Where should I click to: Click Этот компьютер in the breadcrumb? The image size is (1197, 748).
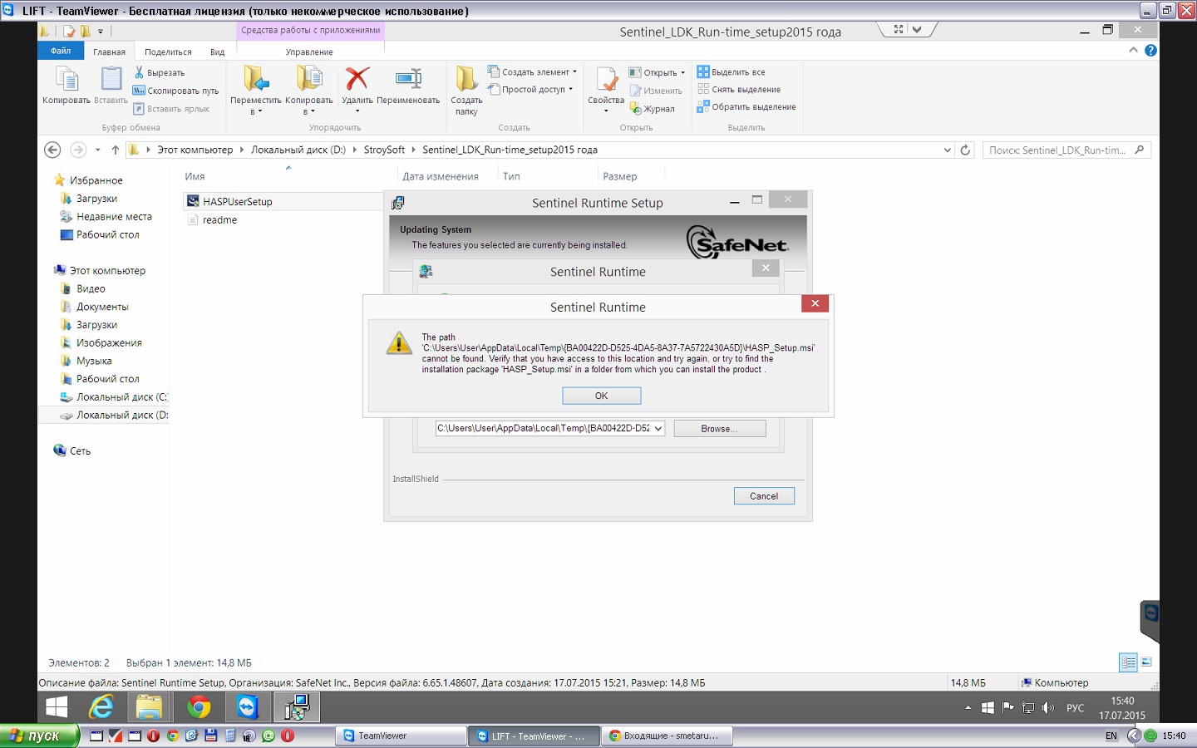[195, 150]
